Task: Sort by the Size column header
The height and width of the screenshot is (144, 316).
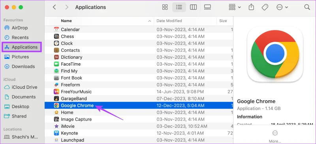Action: (223, 21)
